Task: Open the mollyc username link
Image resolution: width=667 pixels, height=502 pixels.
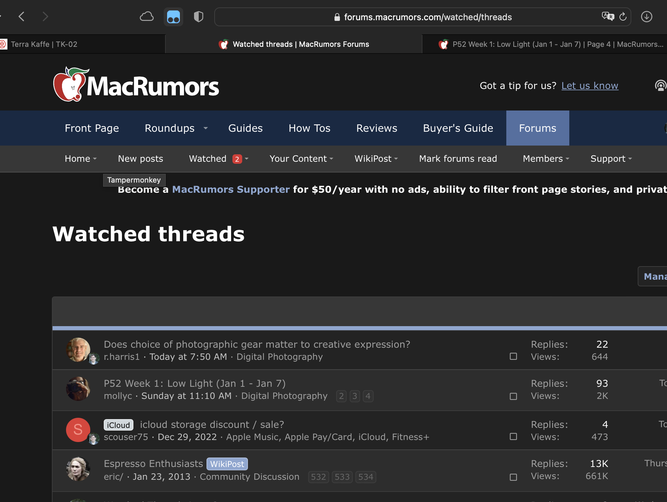Action: pyautogui.click(x=118, y=396)
